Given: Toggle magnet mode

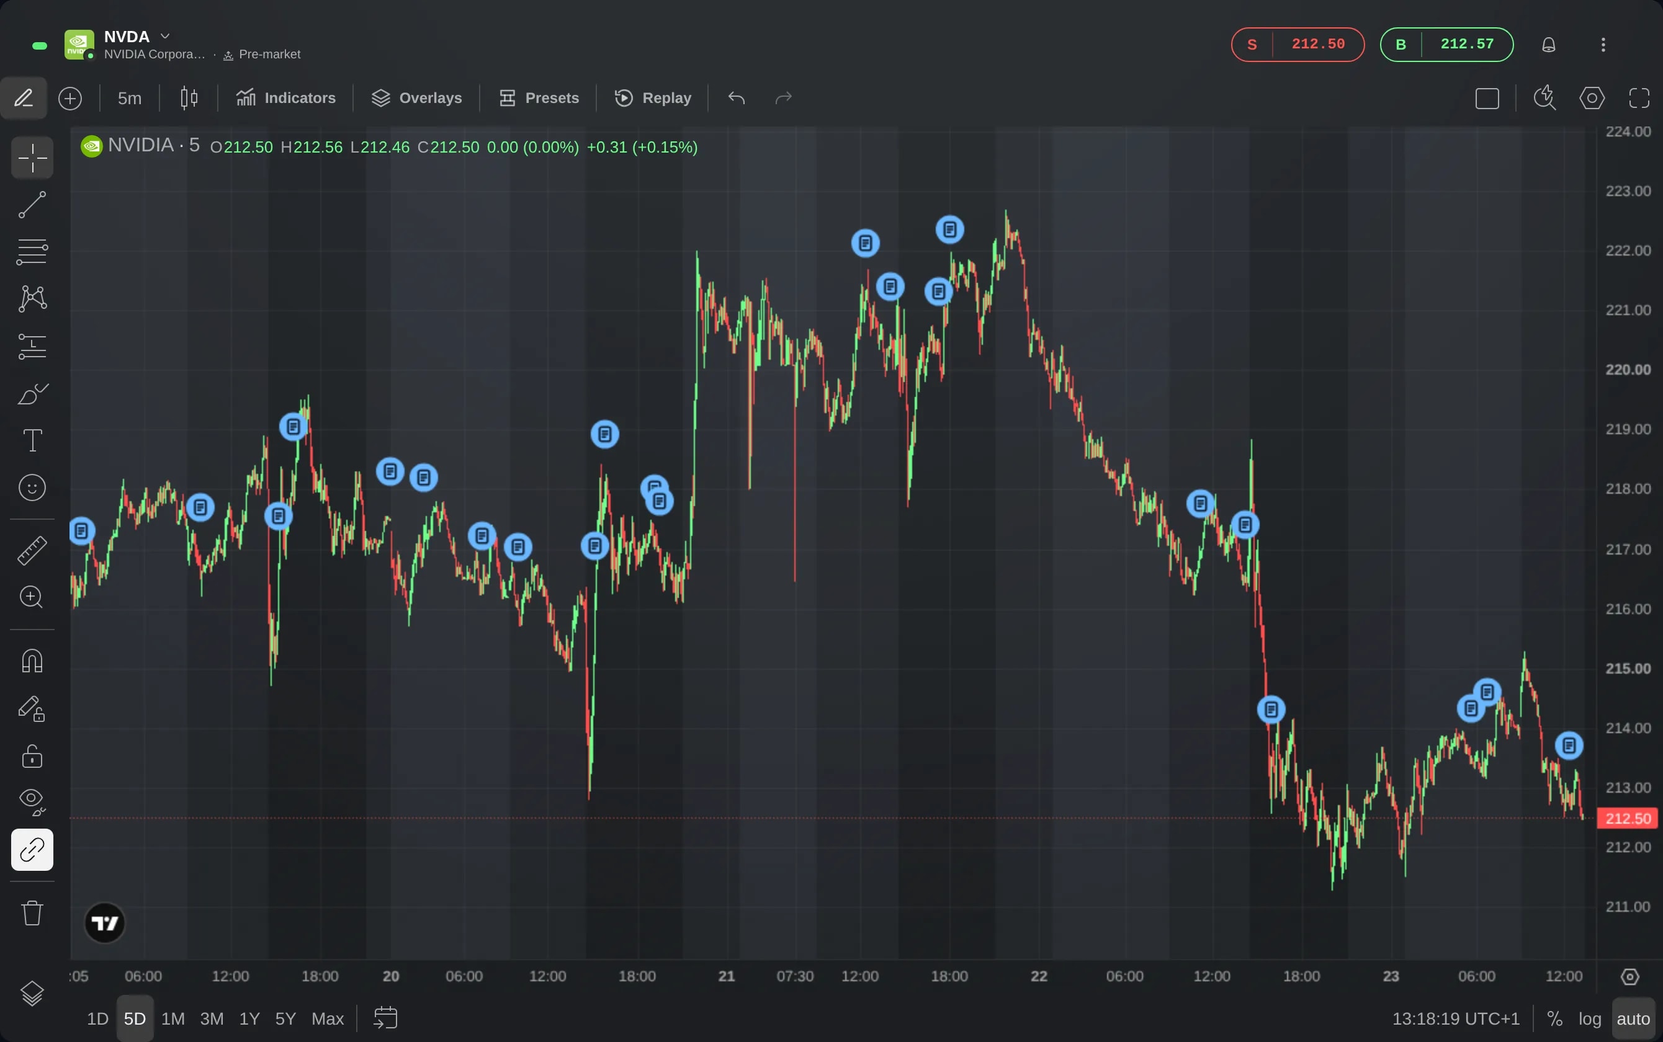Looking at the screenshot, I should pyautogui.click(x=32, y=660).
